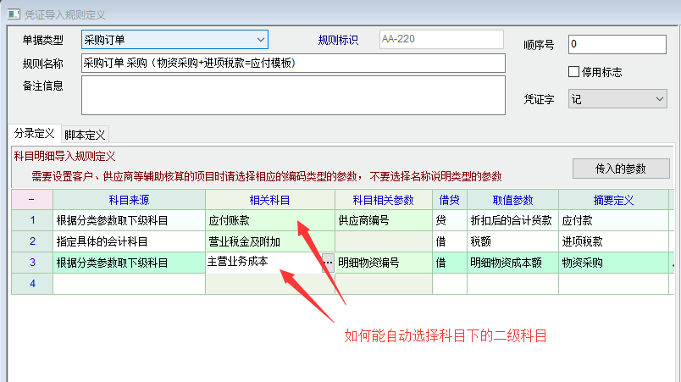Click the 营业税金及附加 cell
Image resolution: width=681 pixels, height=382 pixels.
pos(269,241)
